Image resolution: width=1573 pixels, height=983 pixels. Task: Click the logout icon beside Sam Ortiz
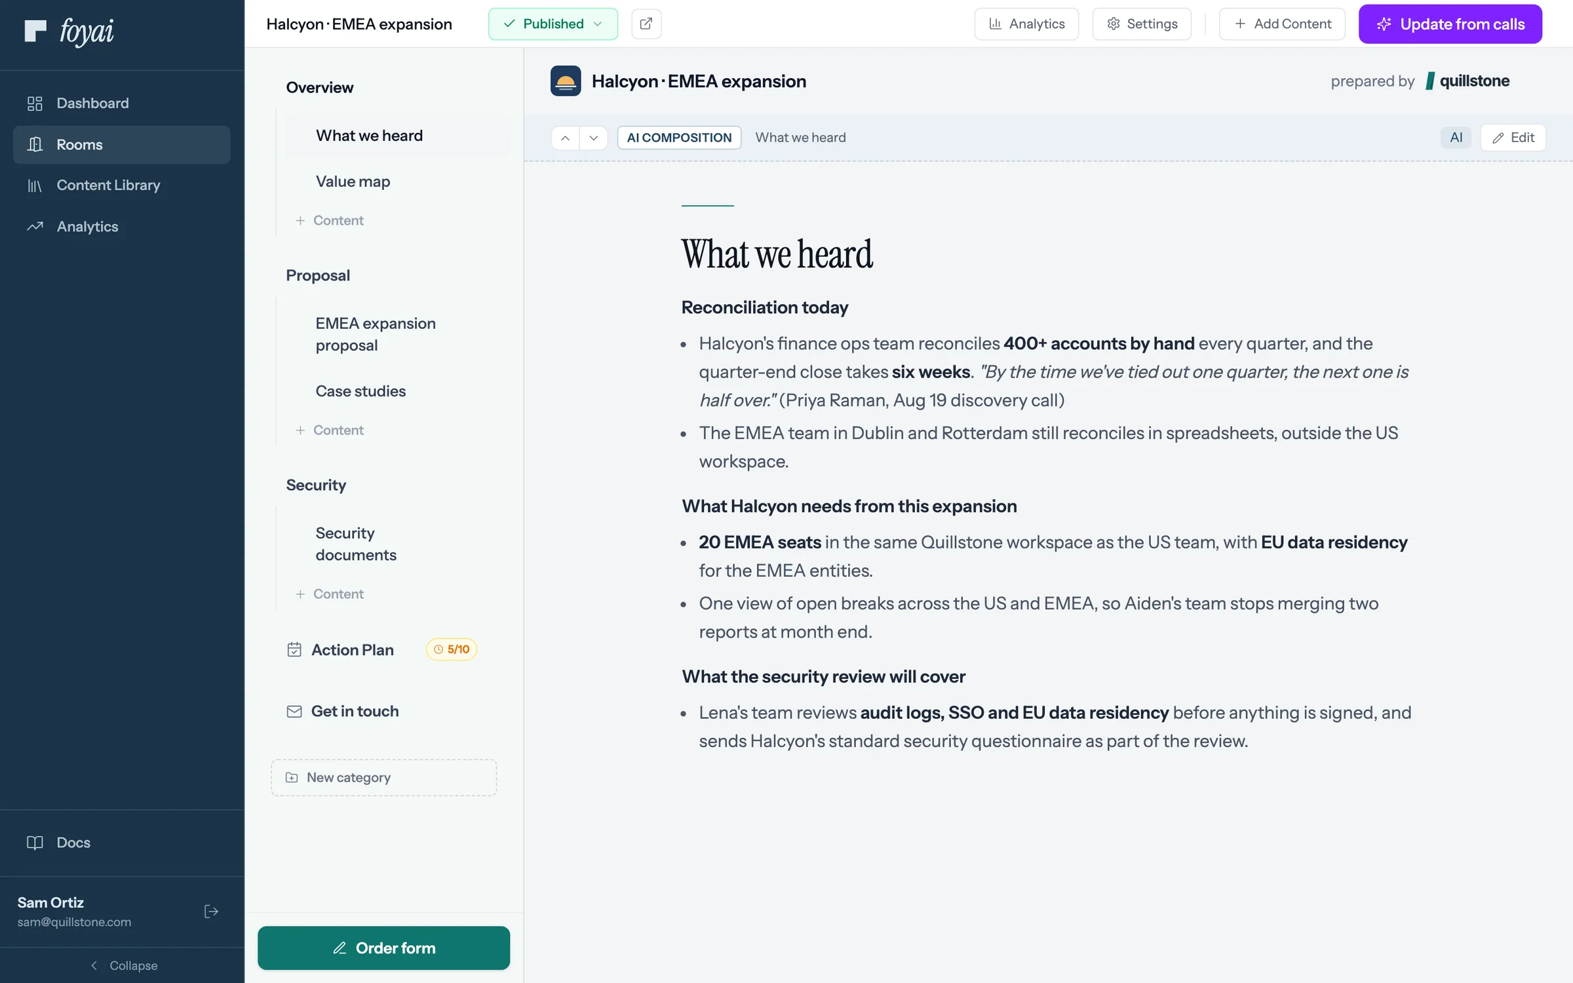(x=211, y=912)
